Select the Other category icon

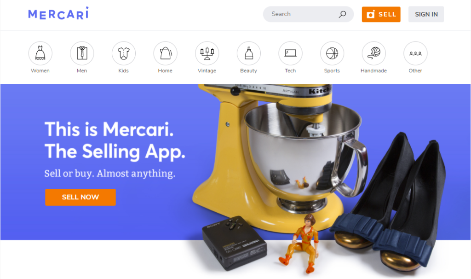tap(415, 53)
